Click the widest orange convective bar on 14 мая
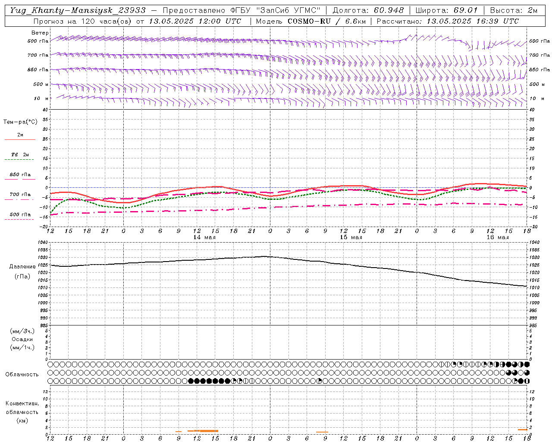 click(x=209, y=431)
